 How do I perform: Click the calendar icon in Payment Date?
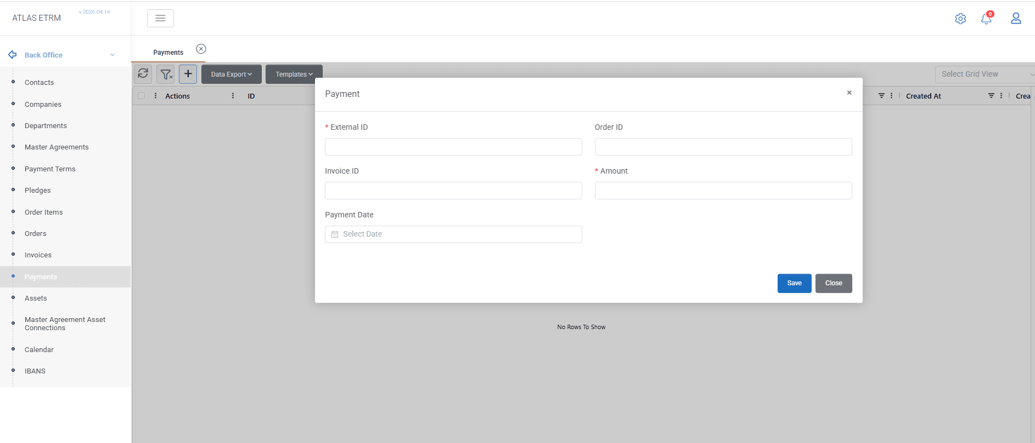click(x=335, y=234)
